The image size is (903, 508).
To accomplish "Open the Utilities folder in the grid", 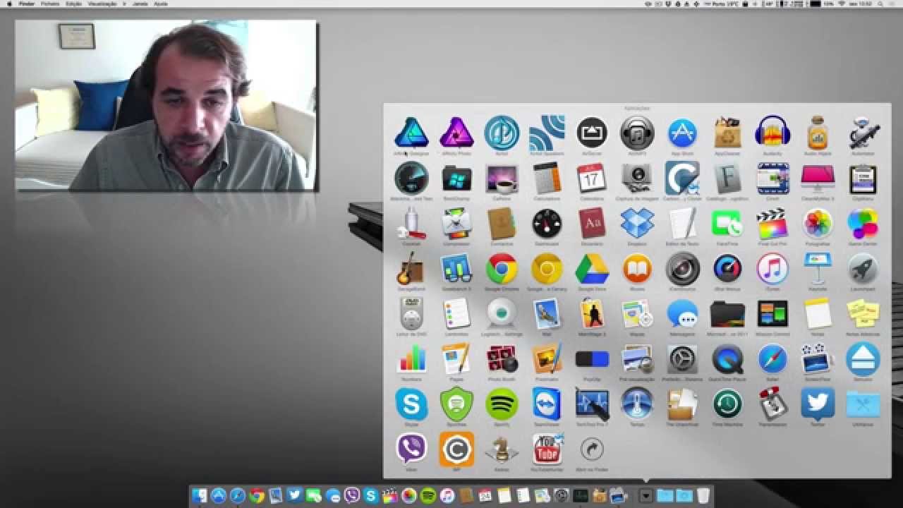I will tap(863, 404).
